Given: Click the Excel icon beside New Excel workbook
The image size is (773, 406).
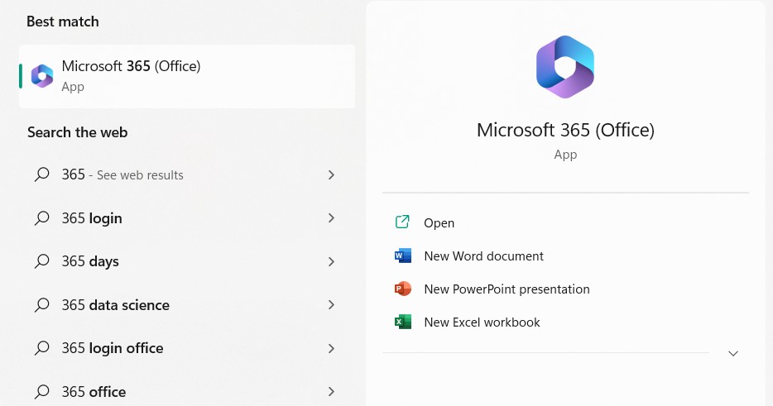Looking at the screenshot, I should coord(403,322).
